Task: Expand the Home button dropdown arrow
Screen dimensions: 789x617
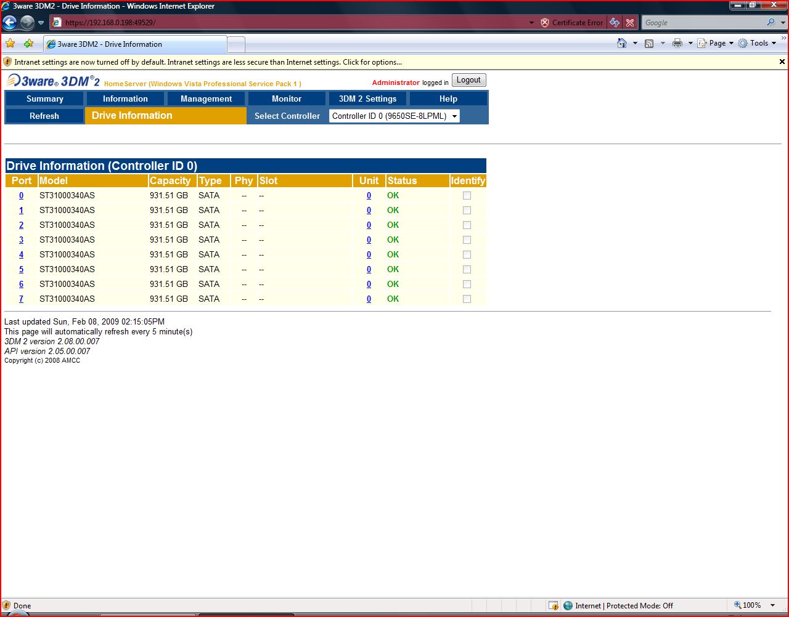Action: 635,43
